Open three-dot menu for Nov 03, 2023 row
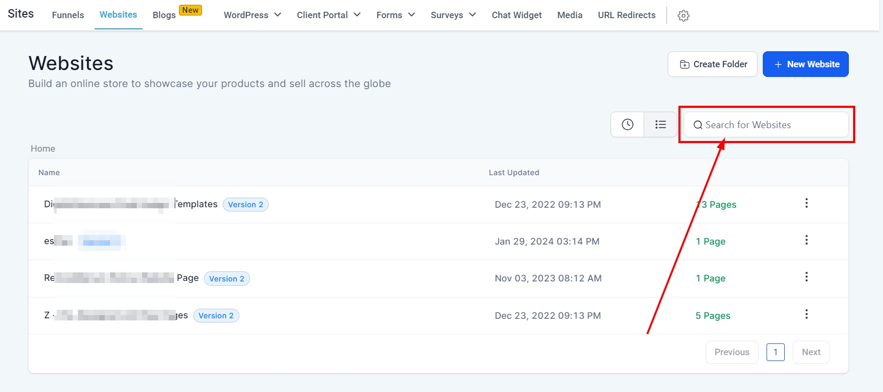This screenshot has width=883, height=392. pos(806,277)
